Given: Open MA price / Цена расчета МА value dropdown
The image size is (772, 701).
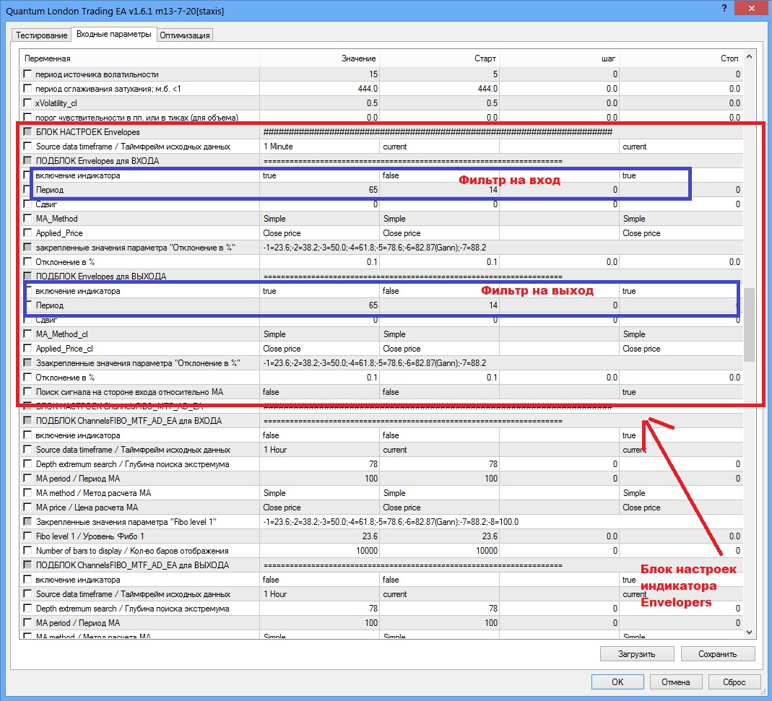Looking at the screenshot, I should pos(319,507).
